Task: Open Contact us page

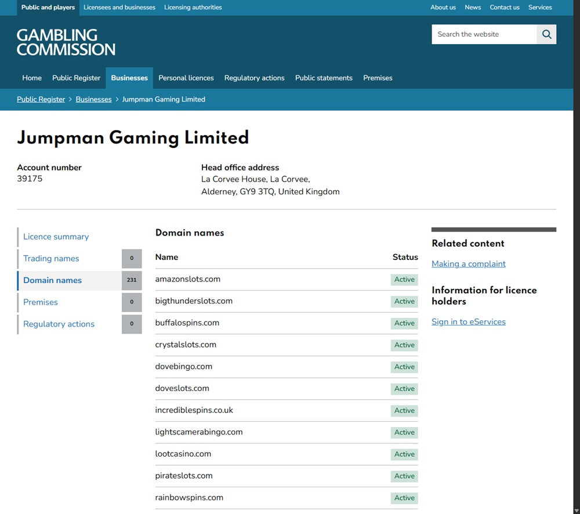Action: click(505, 8)
